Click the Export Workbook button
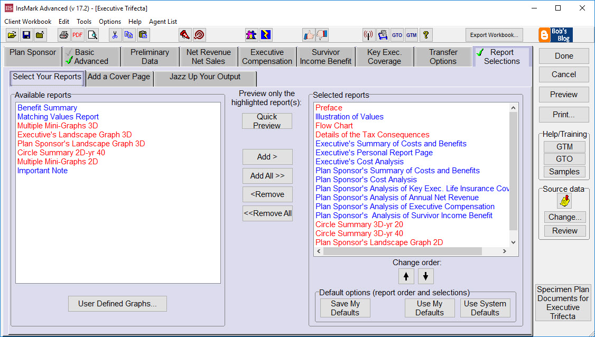 coord(494,35)
